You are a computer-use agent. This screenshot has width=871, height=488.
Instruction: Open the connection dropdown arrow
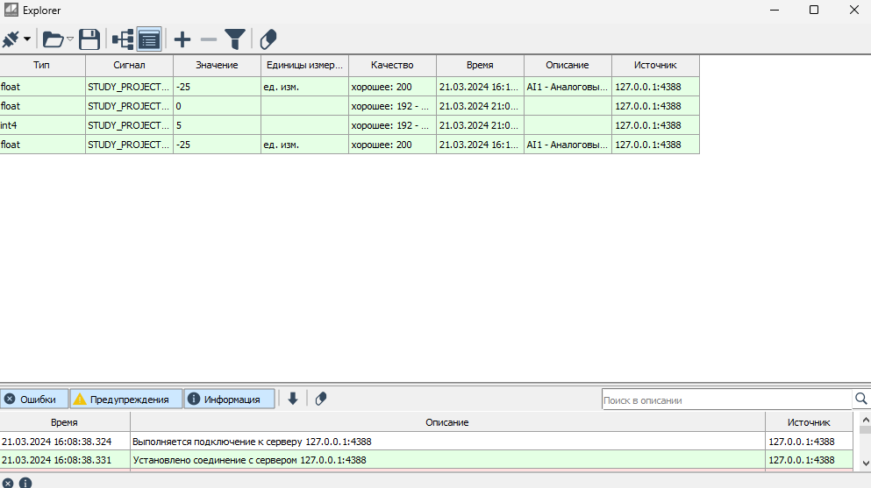coord(27,39)
